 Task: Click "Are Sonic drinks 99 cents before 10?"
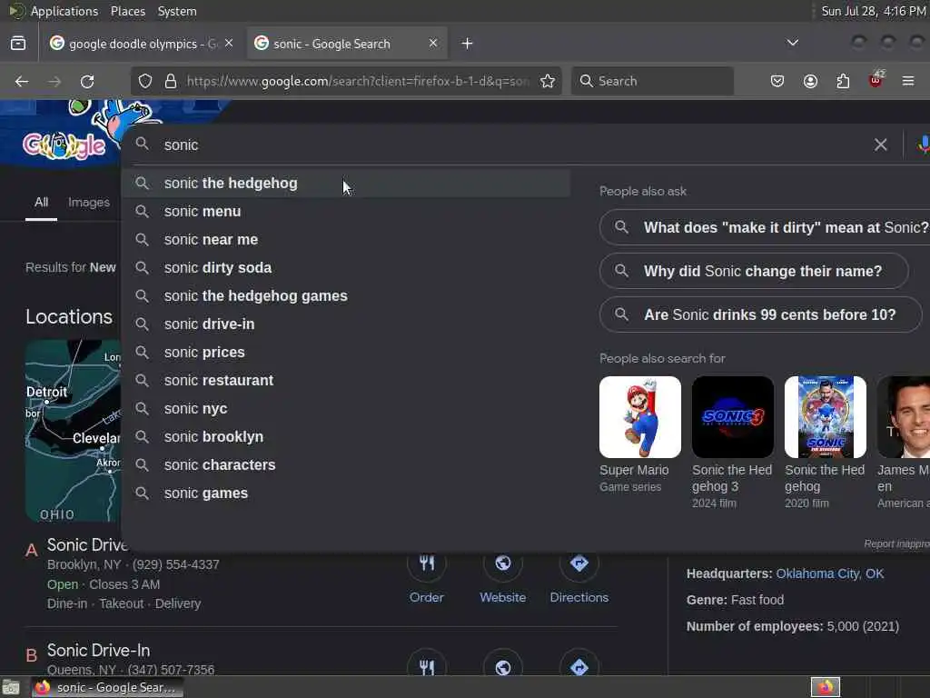click(761, 314)
